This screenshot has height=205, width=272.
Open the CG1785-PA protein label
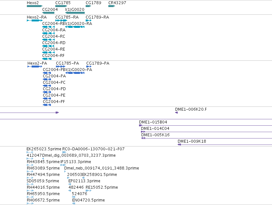(x=67, y=63)
